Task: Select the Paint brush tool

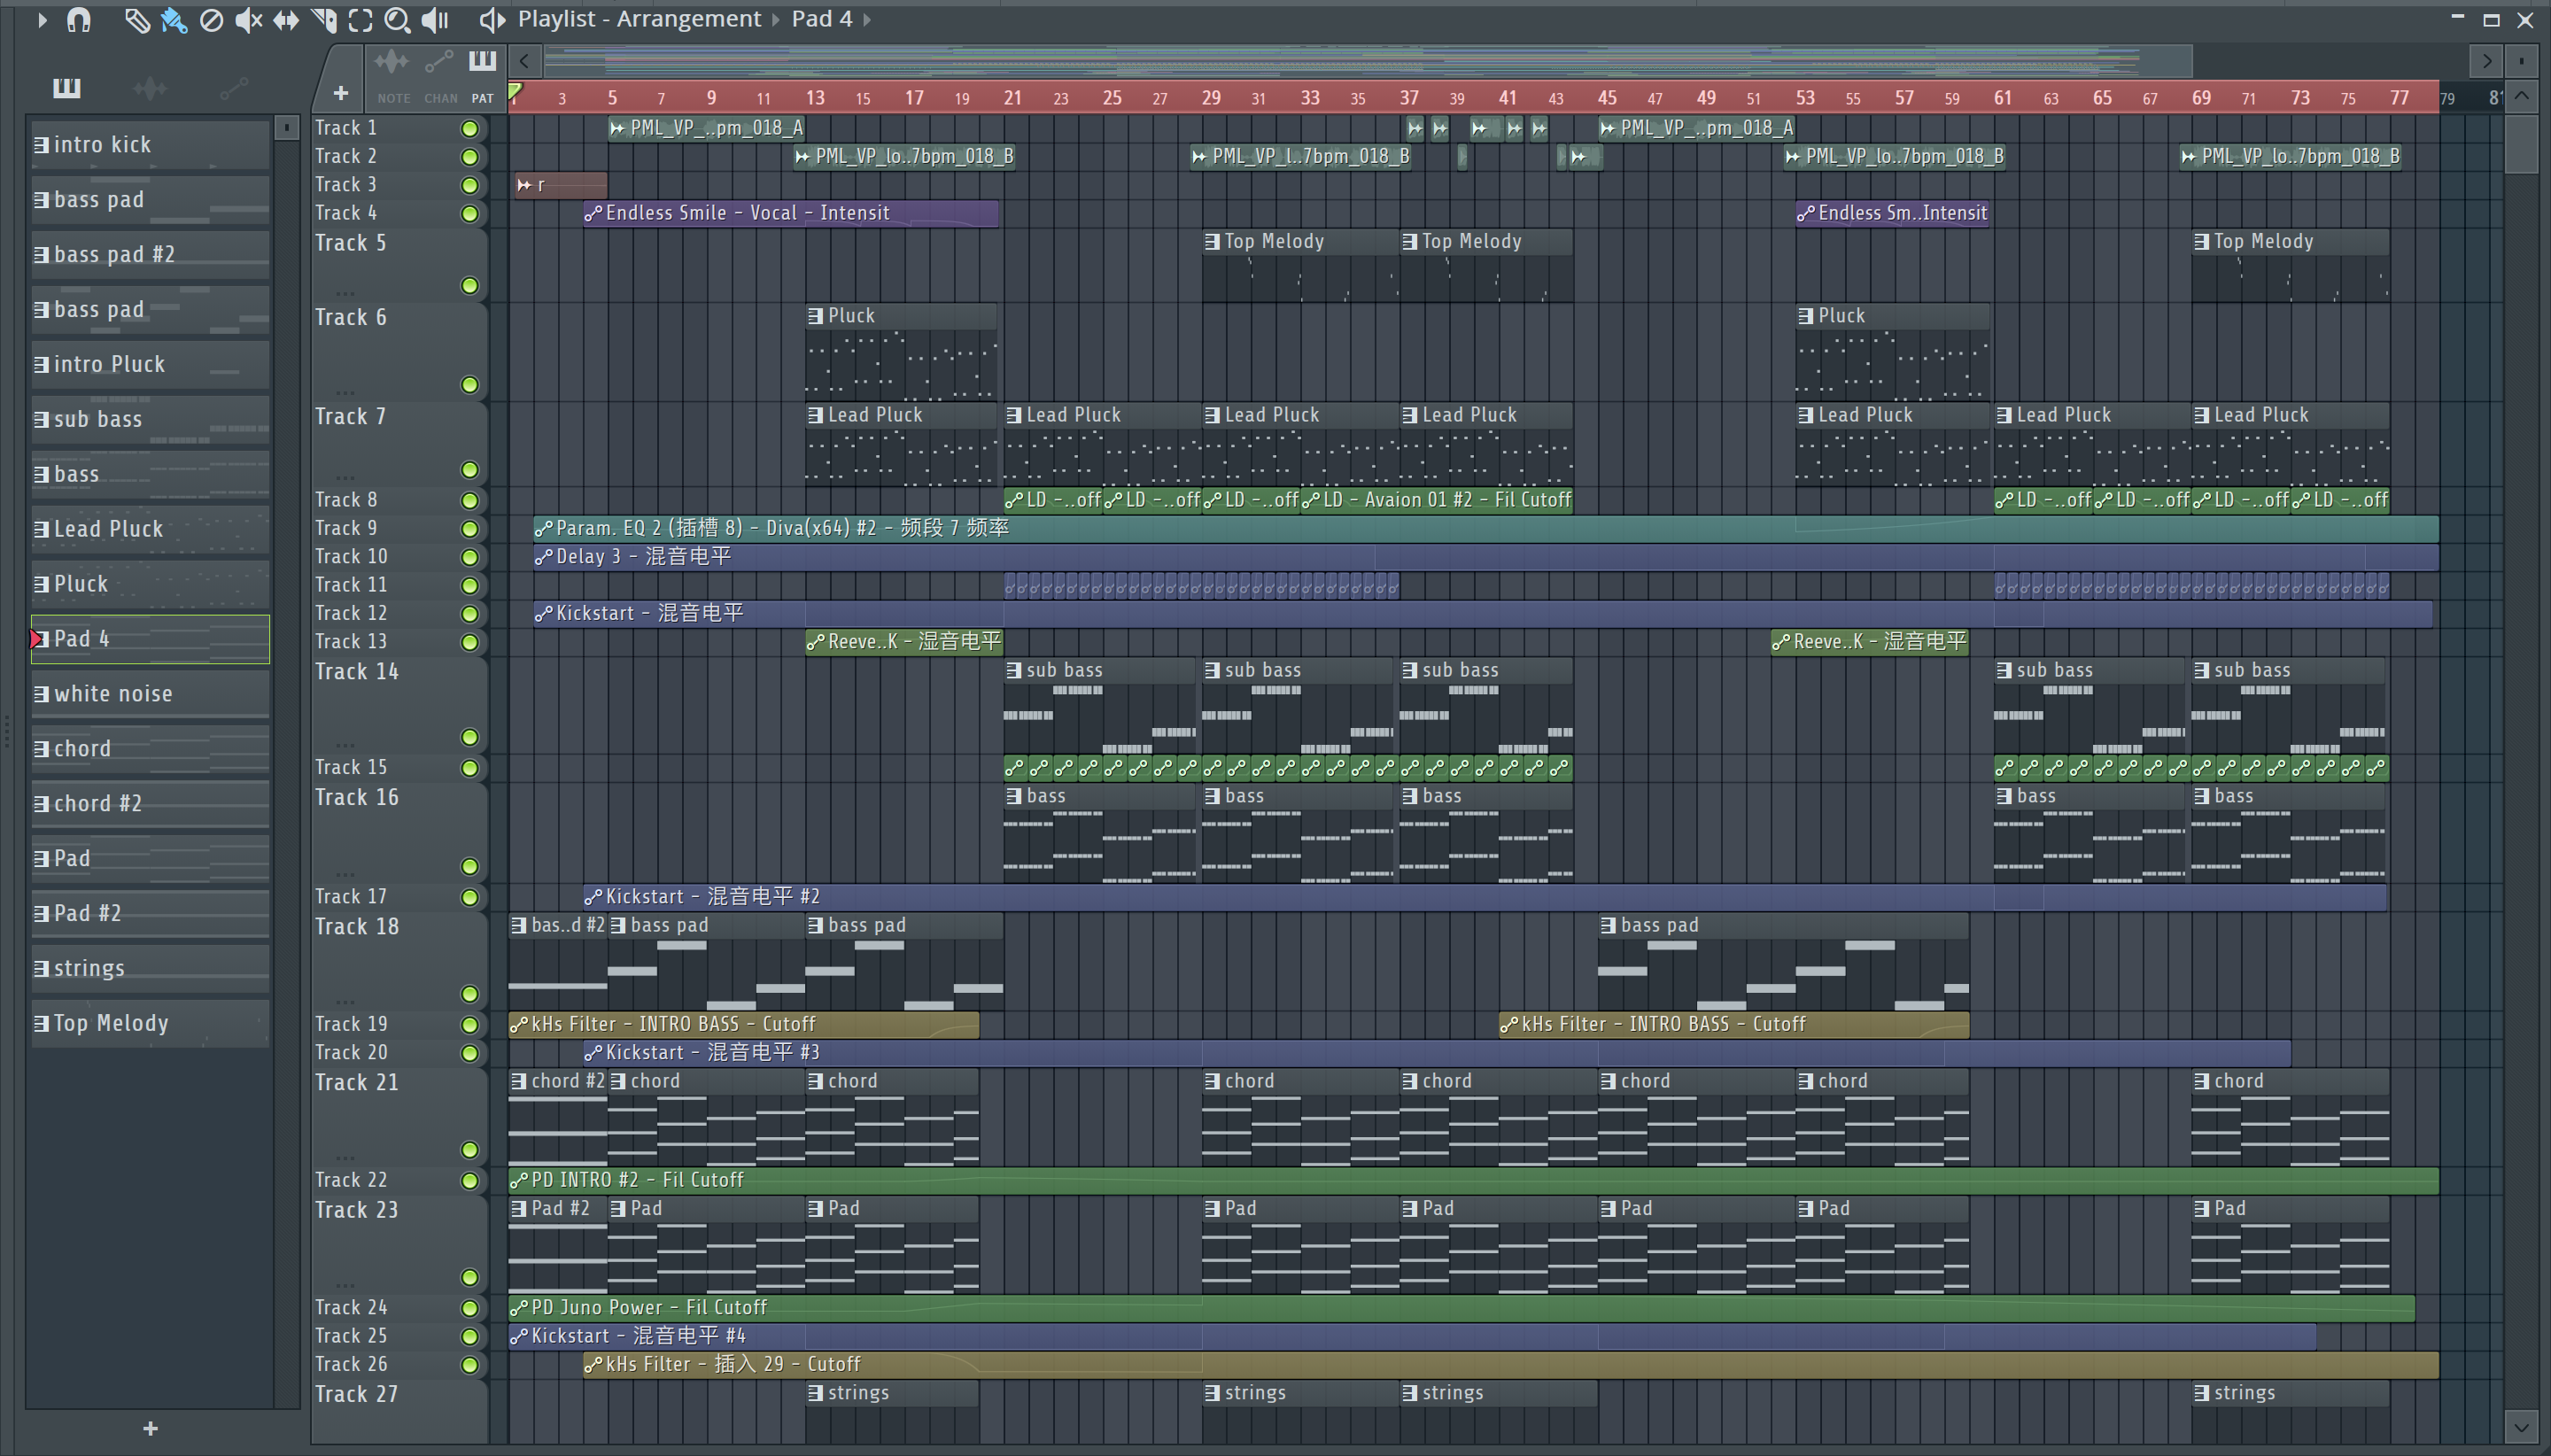Action: [x=174, y=20]
